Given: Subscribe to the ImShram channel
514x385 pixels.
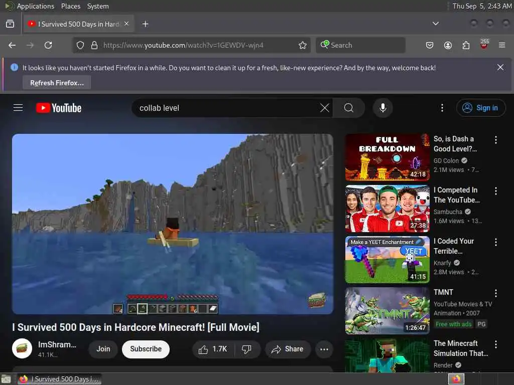Looking at the screenshot, I should coord(146,349).
